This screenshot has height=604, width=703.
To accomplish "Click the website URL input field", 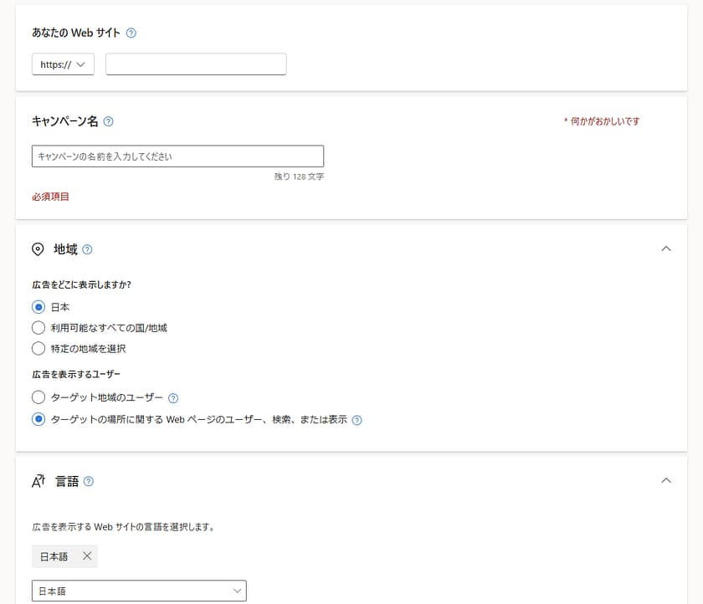I will pos(196,64).
